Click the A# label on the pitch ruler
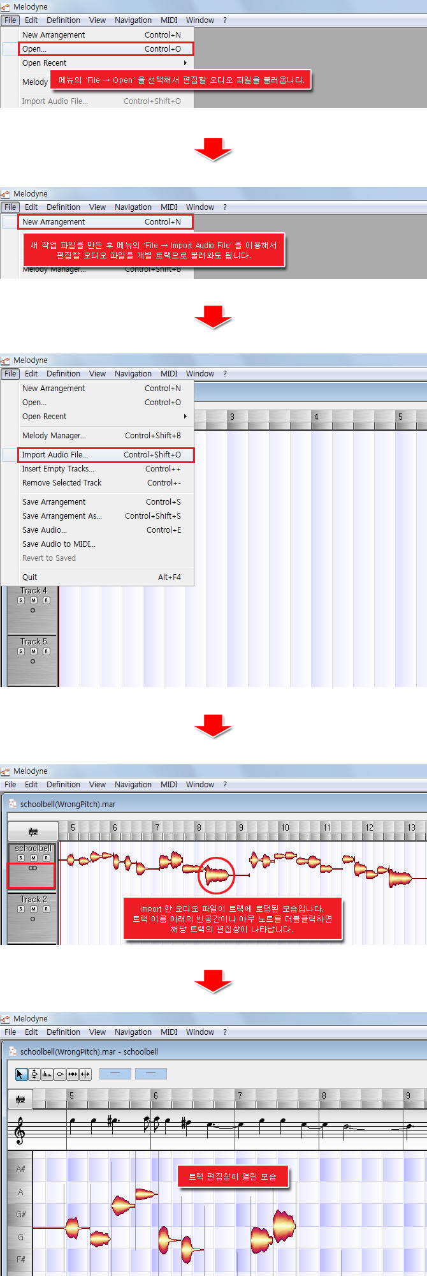This screenshot has height=1276, width=427. click(x=20, y=1169)
